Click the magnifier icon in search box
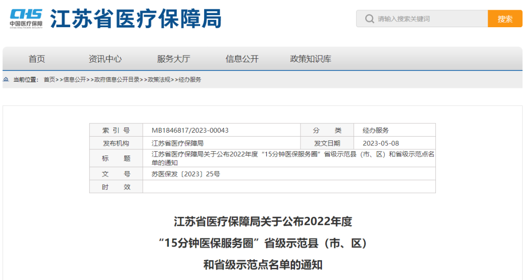526x280 pixels. [369, 19]
